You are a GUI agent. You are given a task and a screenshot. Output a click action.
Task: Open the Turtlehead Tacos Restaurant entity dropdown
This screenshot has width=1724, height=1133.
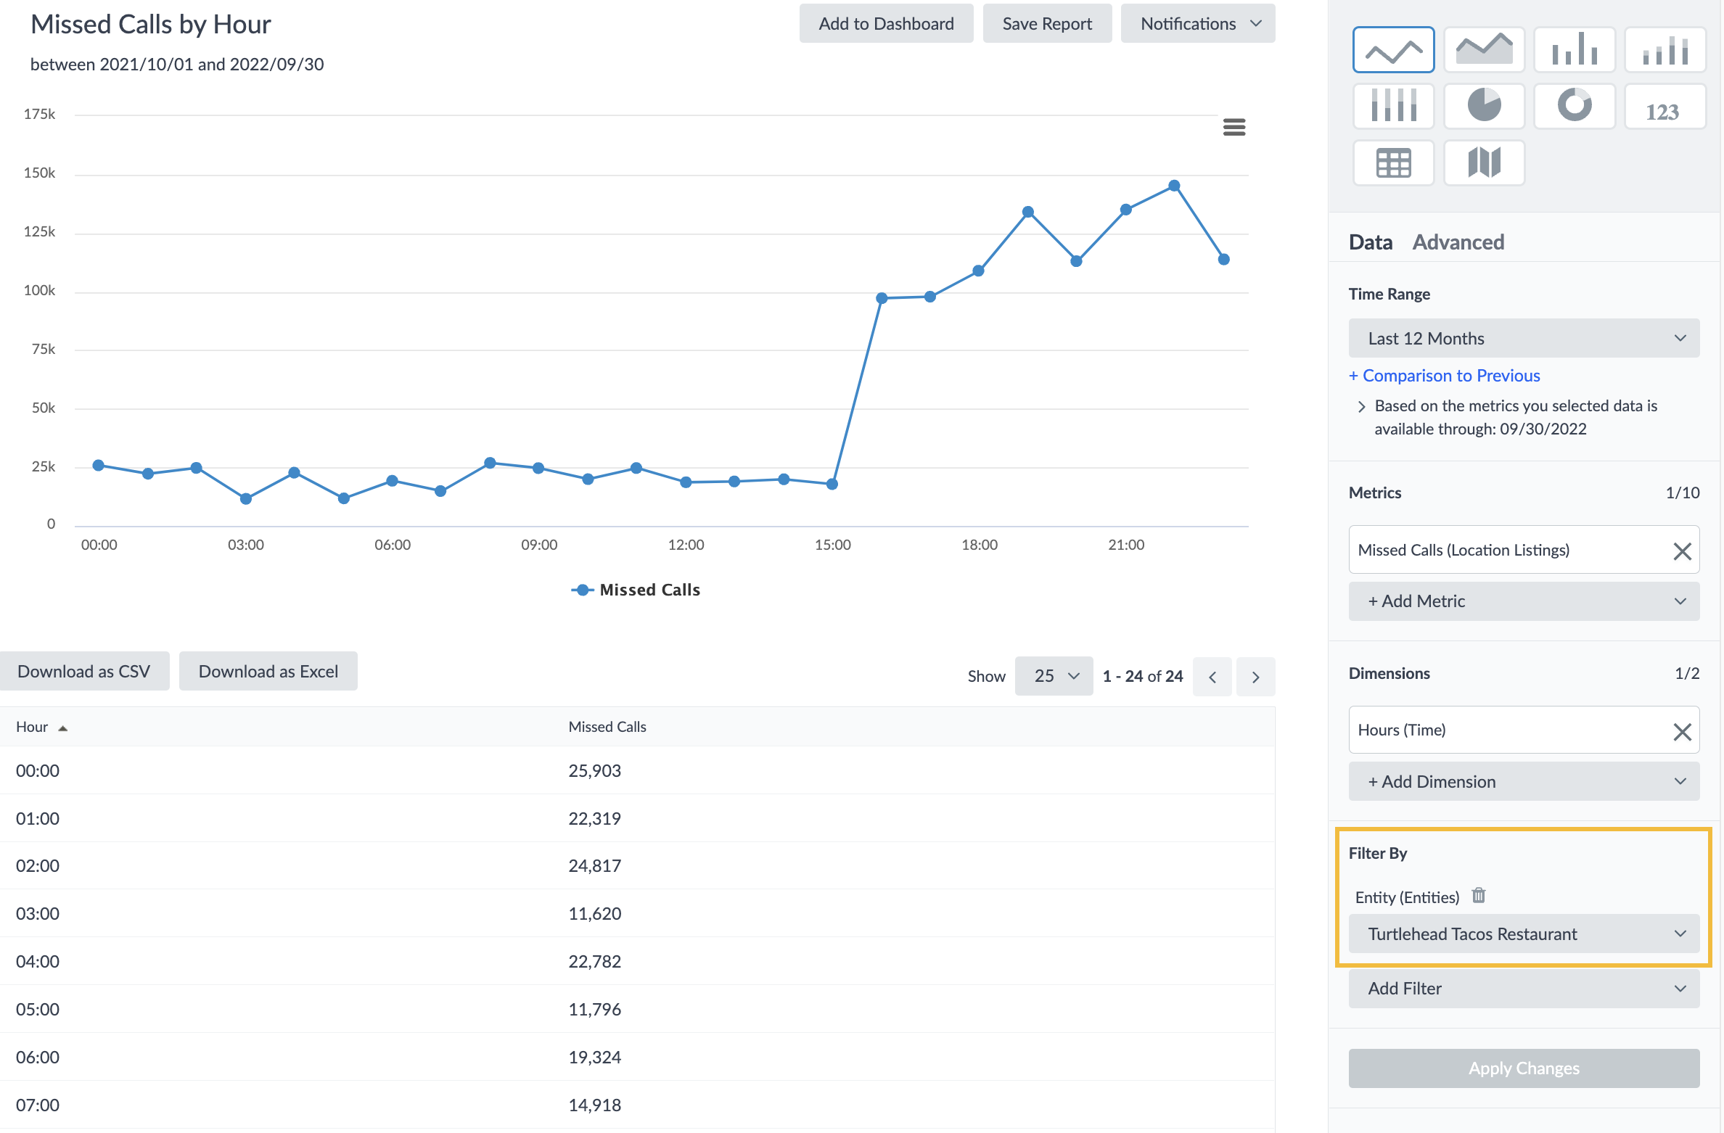(1524, 934)
